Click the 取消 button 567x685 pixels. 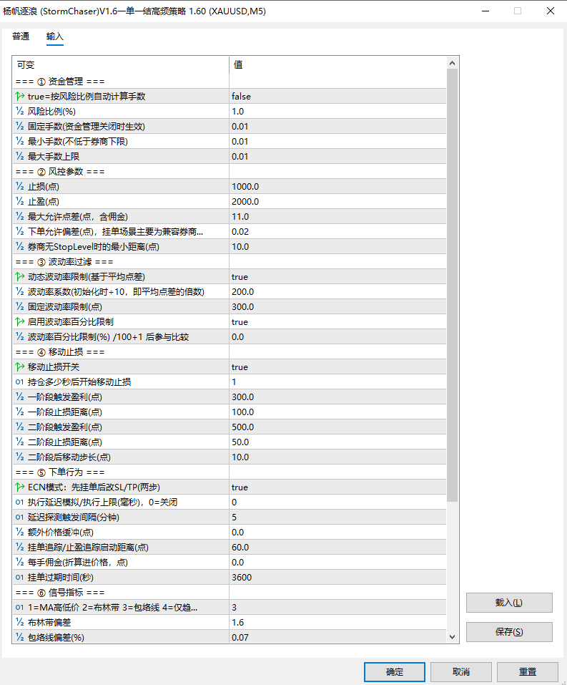(461, 672)
